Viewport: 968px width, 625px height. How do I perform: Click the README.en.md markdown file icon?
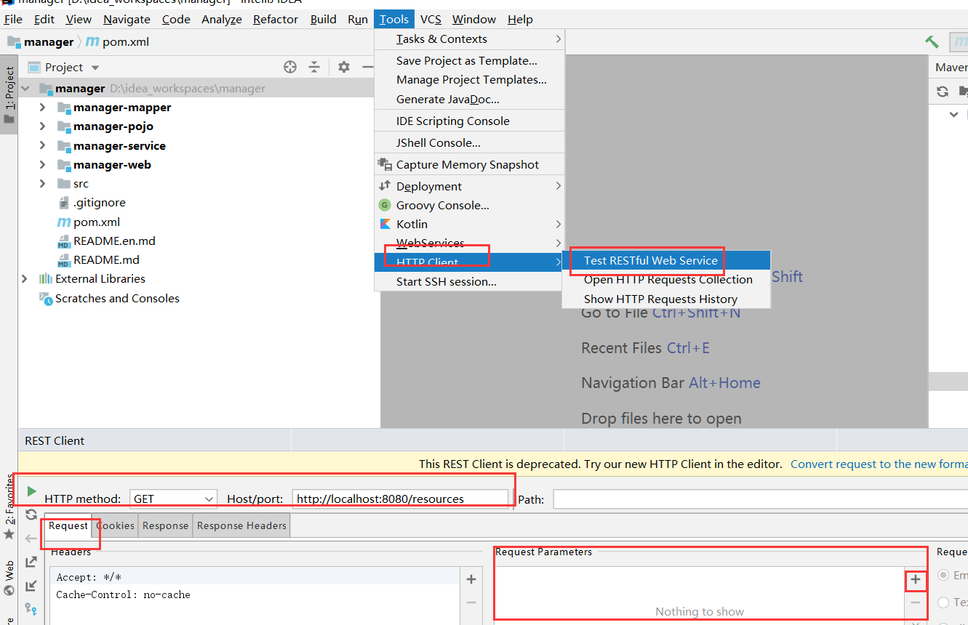click(63, 241)
